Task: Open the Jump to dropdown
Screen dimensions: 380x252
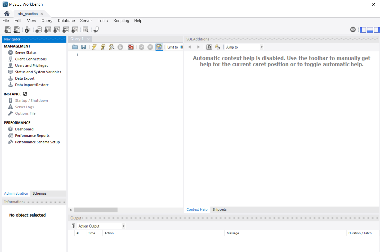Action: pos(244,47)
